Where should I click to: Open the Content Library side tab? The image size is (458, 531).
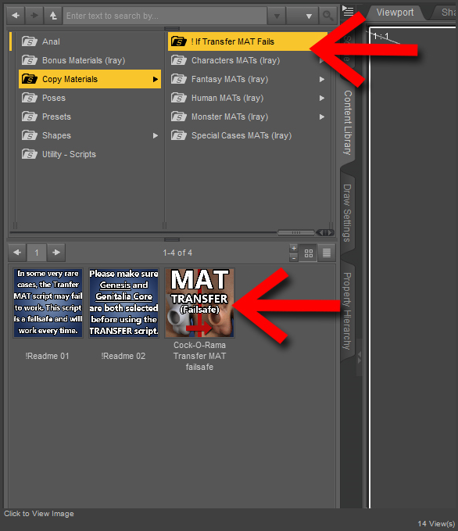pos(348,123)
